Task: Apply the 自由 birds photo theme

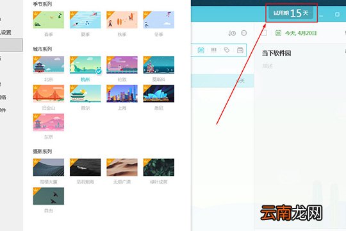Action: point(49,196)
